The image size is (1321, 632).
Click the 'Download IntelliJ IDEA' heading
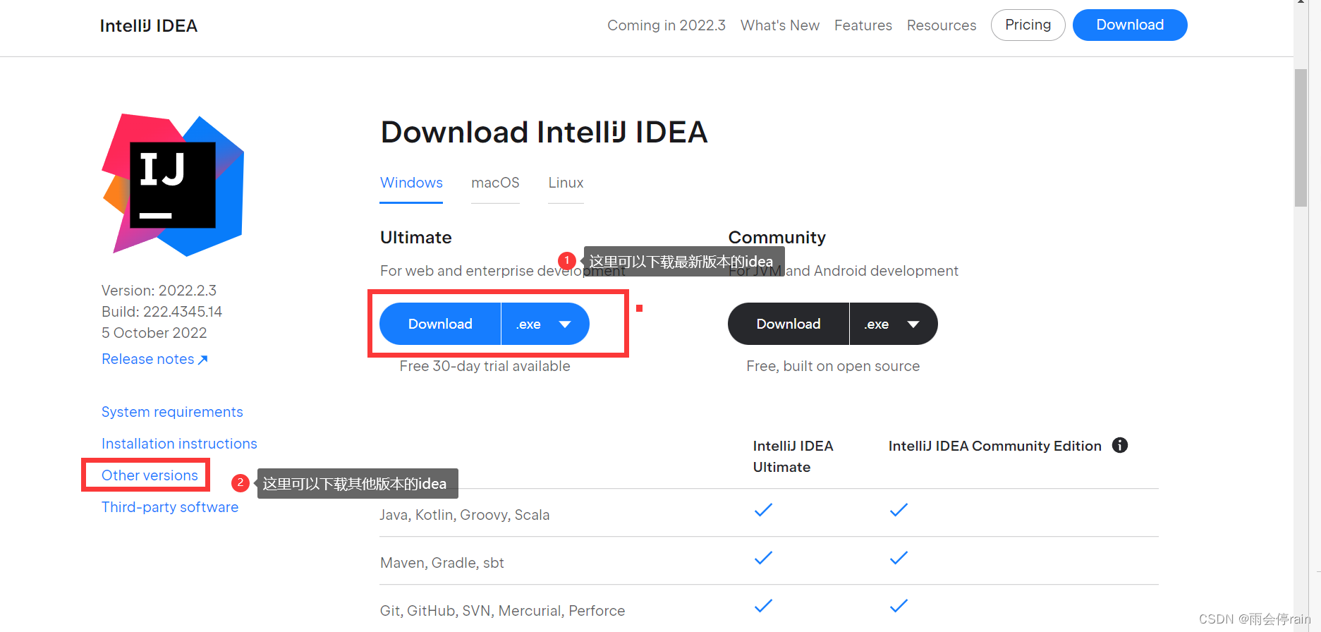[544, 132]
